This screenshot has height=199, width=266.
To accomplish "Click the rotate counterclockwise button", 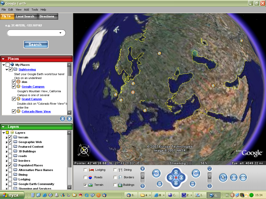I will pyautogui.click(x=156, y=173).
